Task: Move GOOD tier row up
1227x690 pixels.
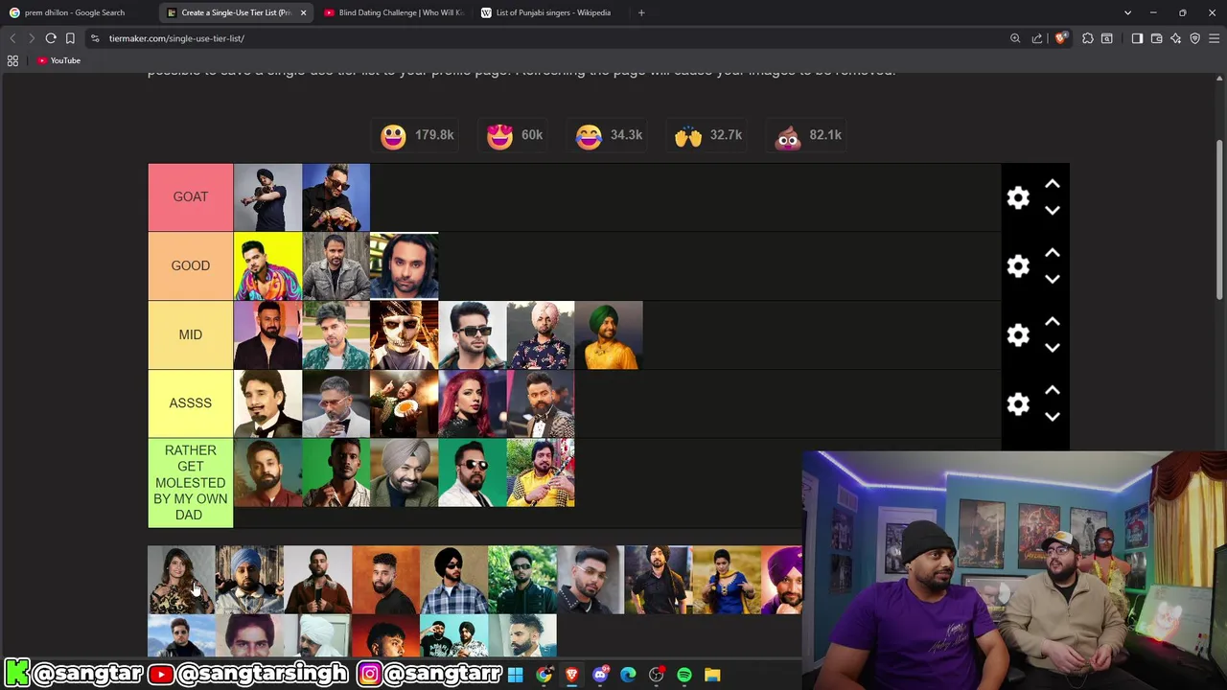Action: [1052, 253]
